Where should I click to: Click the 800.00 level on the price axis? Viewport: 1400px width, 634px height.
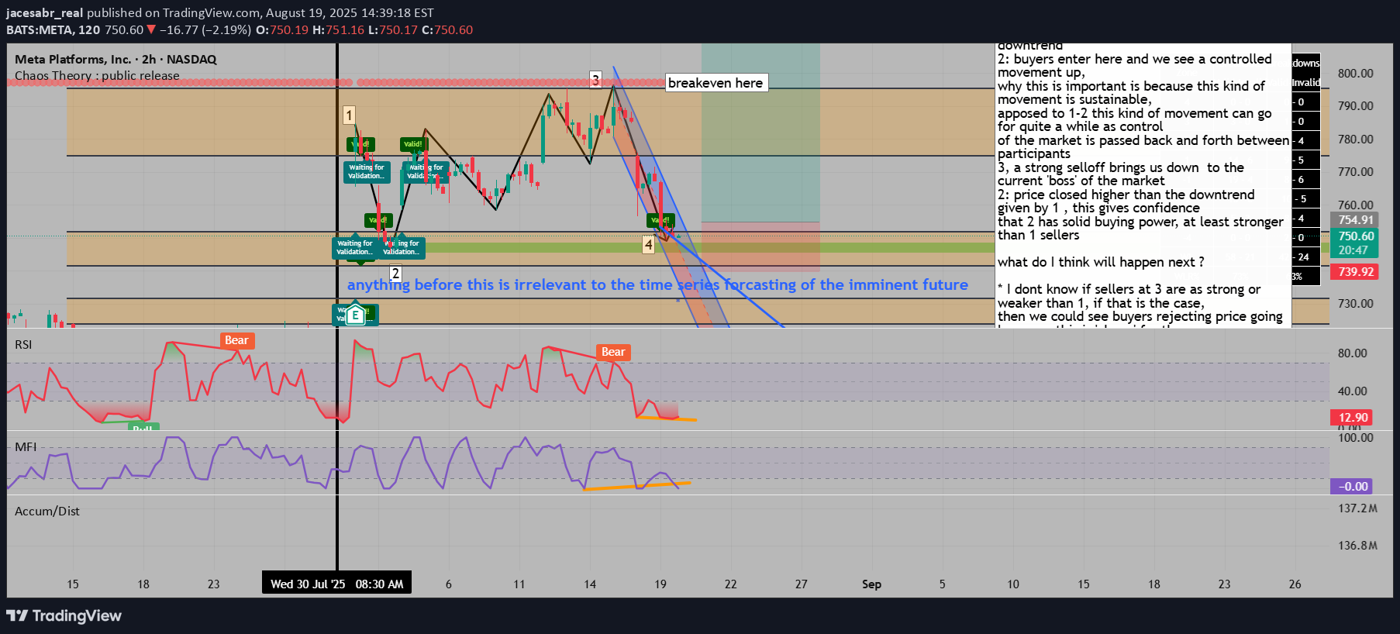(x=1355, y=74)
